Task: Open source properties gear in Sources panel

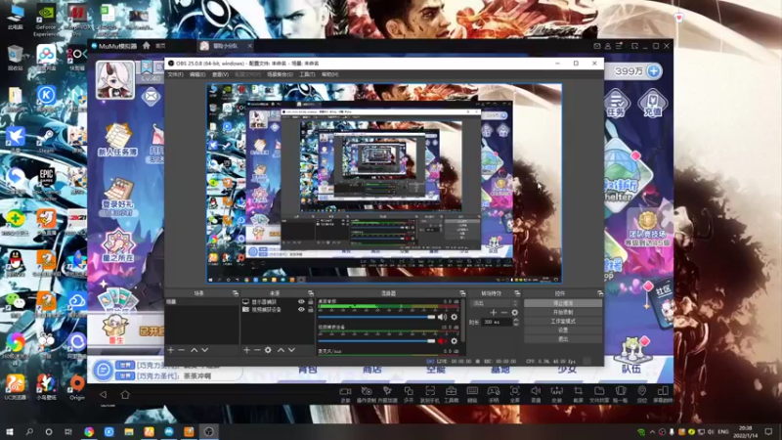Action: coord(268,350)
